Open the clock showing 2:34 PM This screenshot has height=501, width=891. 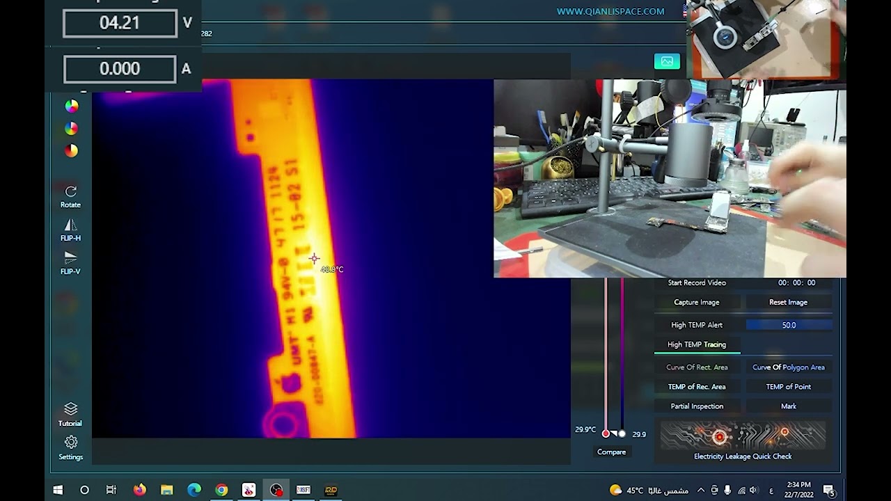(x=798, y=489)
